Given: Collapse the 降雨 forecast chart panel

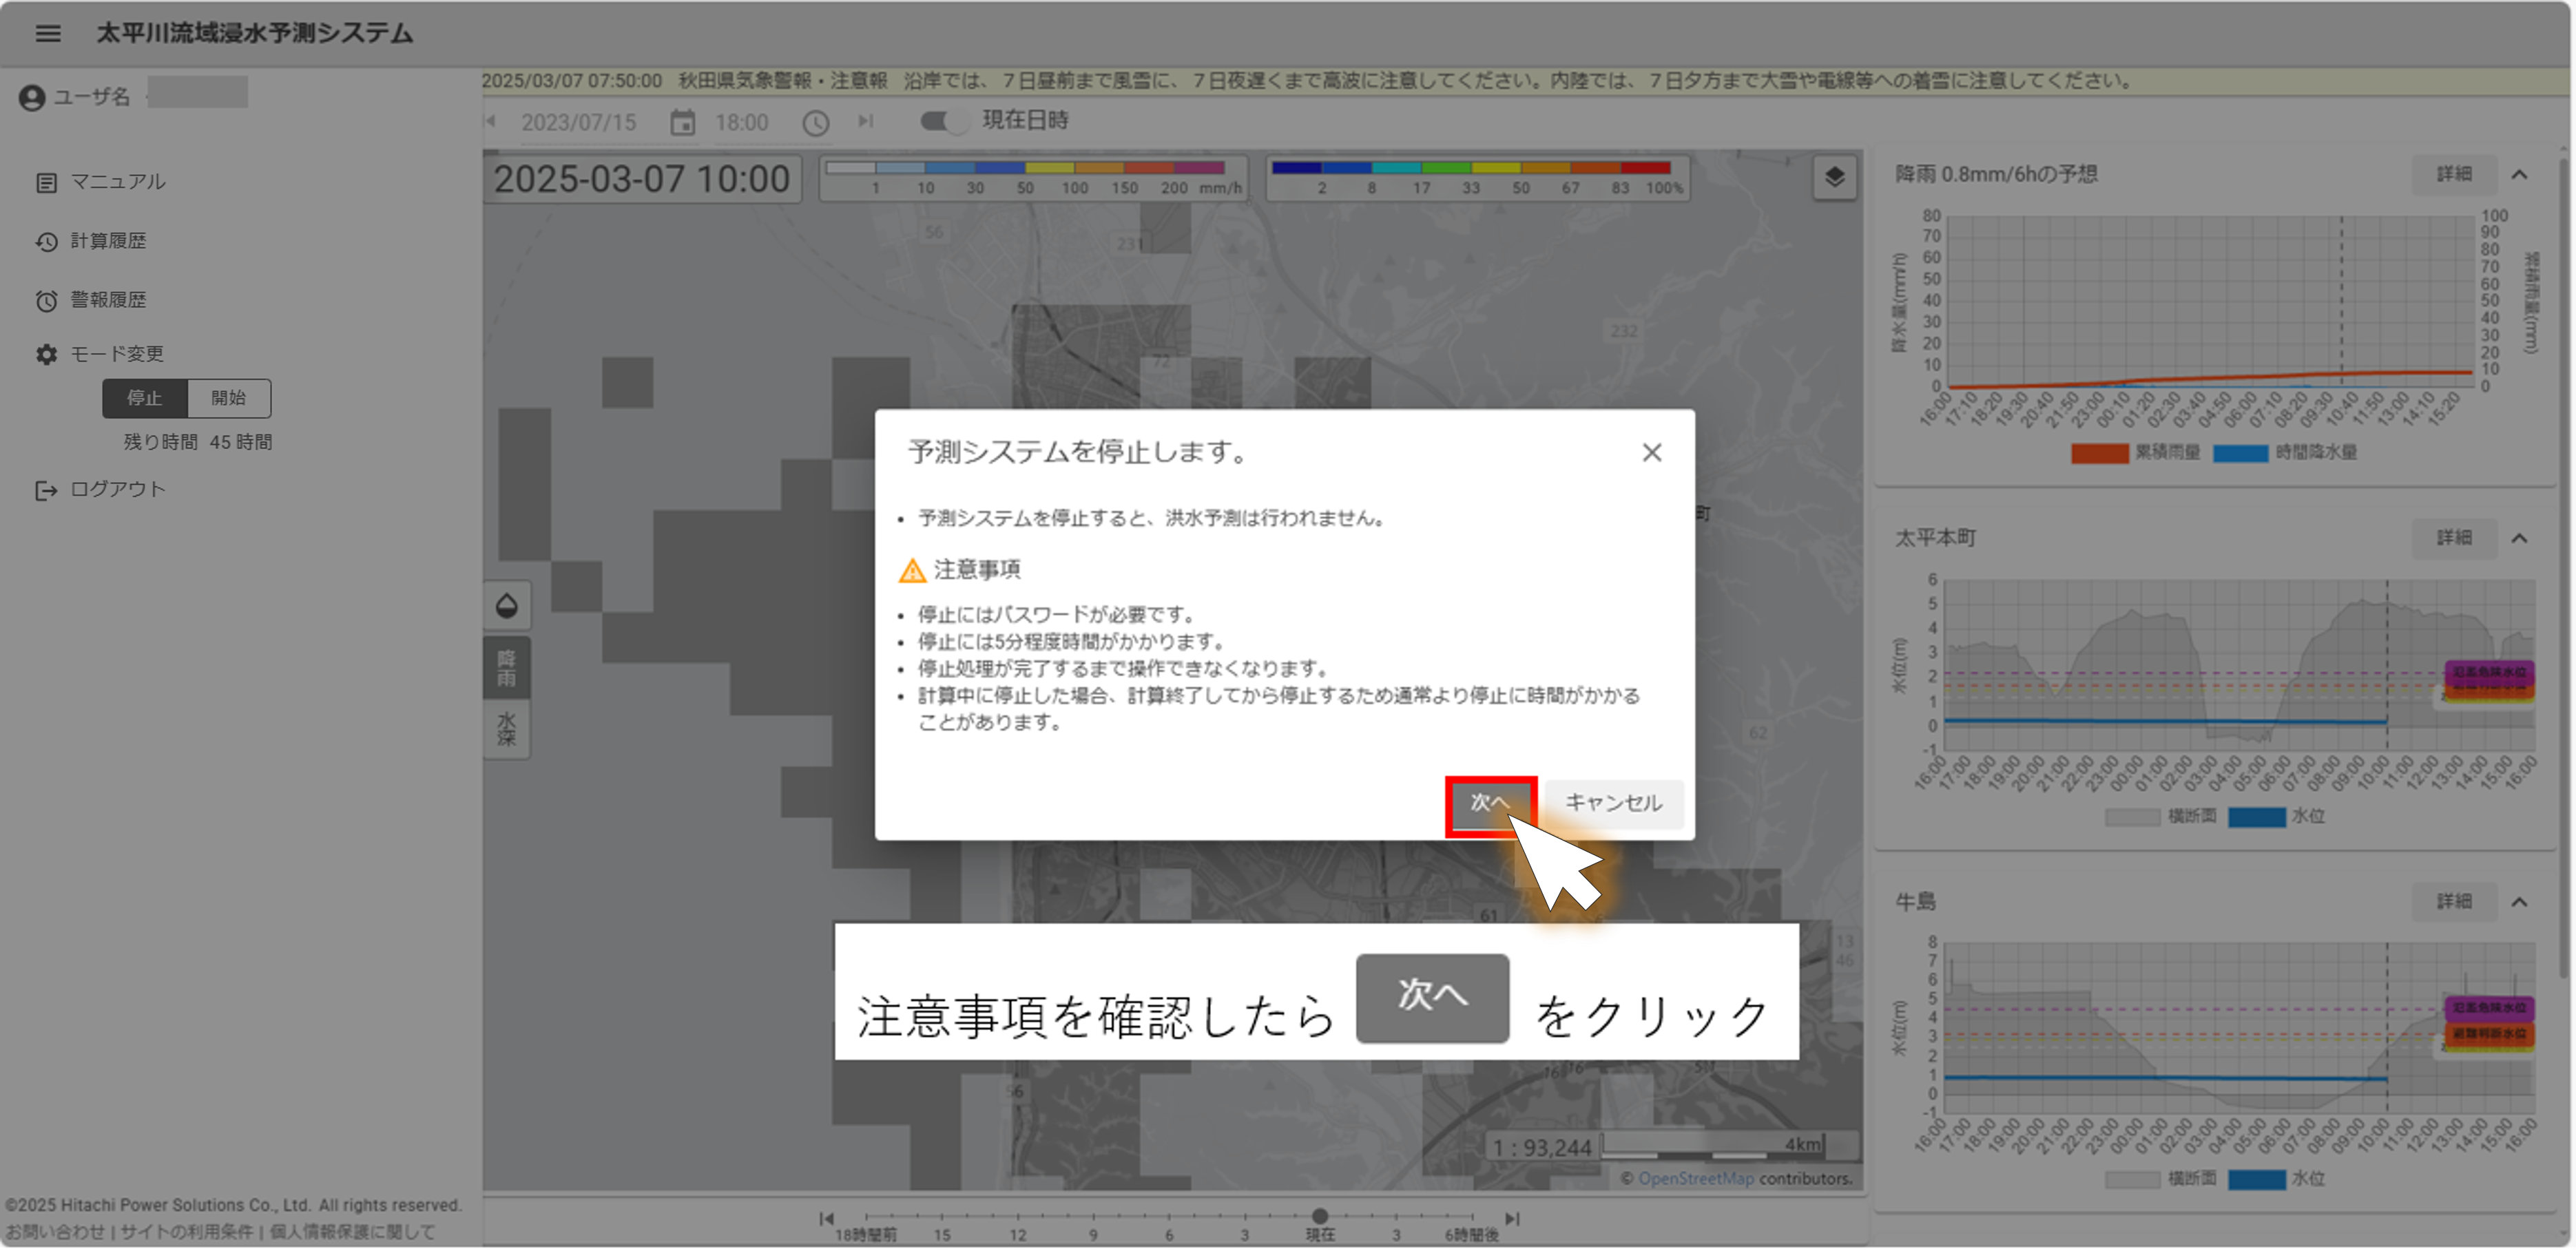Looking at the screenshot, I should point(2519,175).
